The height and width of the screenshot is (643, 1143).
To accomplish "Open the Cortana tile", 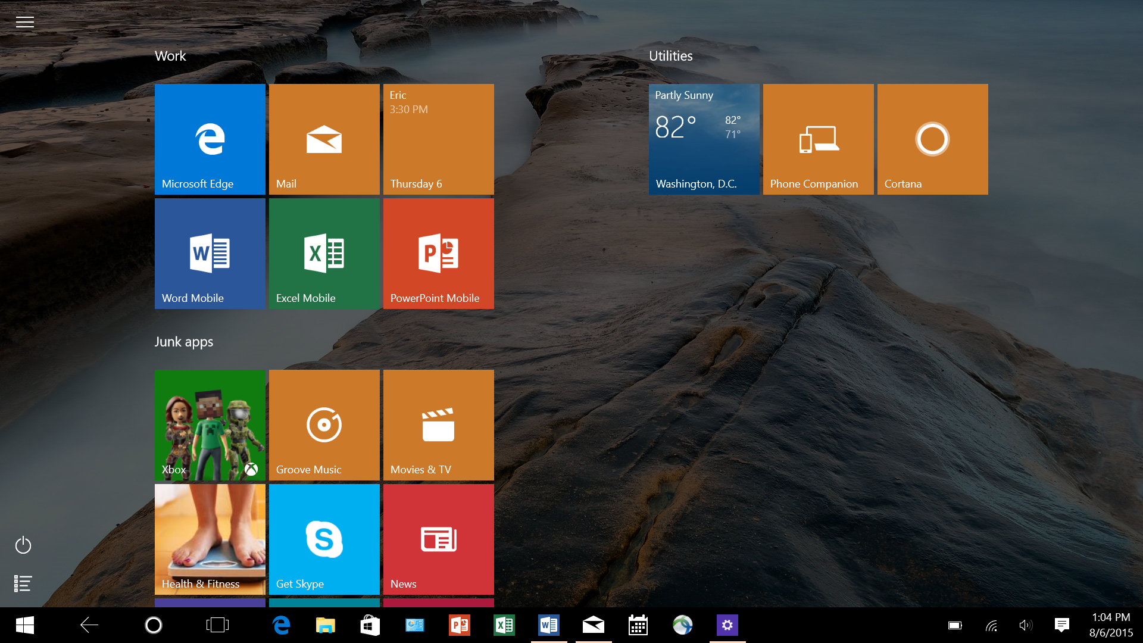I will (933, 139).
